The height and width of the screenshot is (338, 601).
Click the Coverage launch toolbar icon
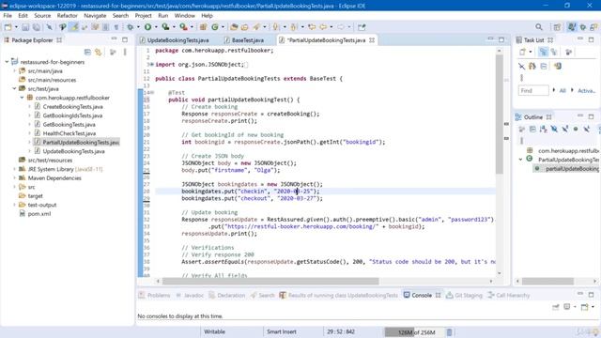[x=165, y=27]
